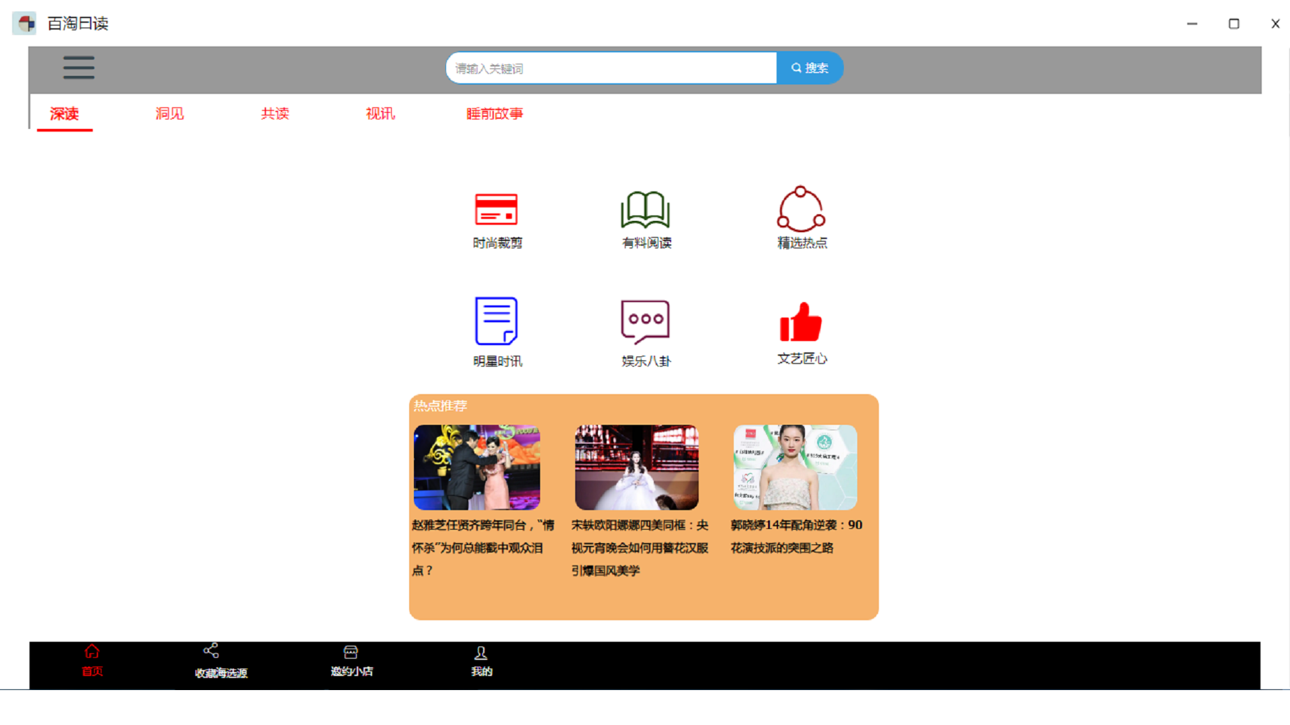Click the 娱乐八卦 label

pyautogui.click(x=646, y=361)
